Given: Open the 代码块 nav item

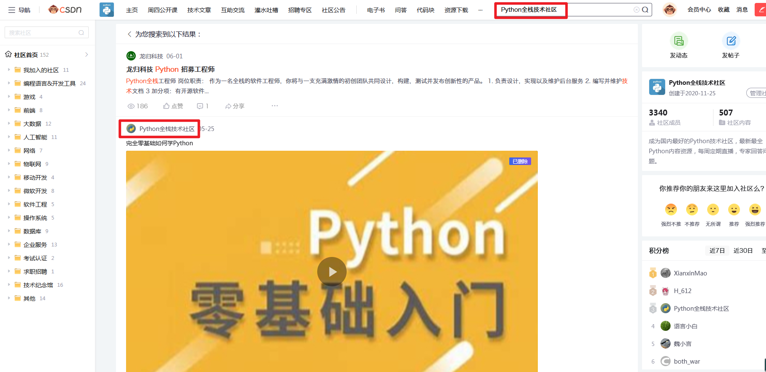Looking at the screenshot, I should pos(426,10).
